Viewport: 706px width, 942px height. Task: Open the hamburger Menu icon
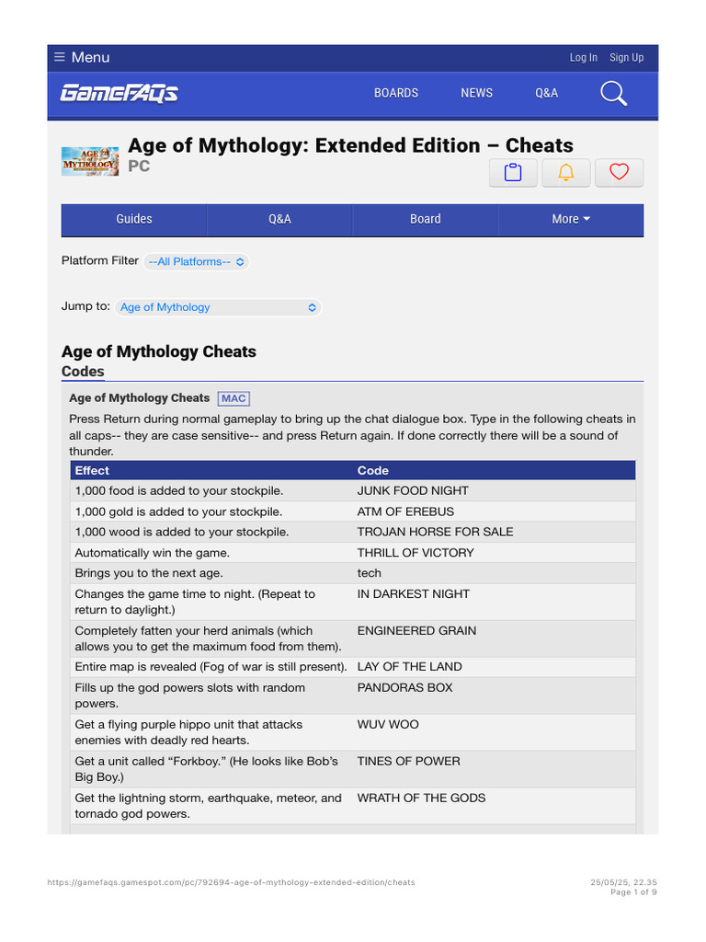click(60, 57)
